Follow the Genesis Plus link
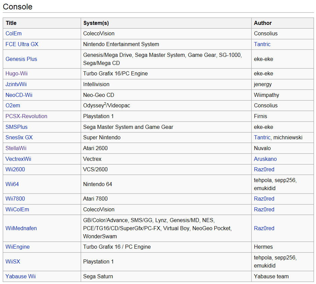 tap(21, 59)
